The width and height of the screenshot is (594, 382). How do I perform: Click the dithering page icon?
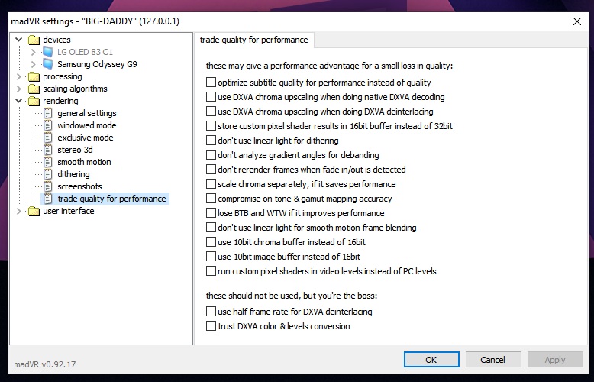click(48, 174)
